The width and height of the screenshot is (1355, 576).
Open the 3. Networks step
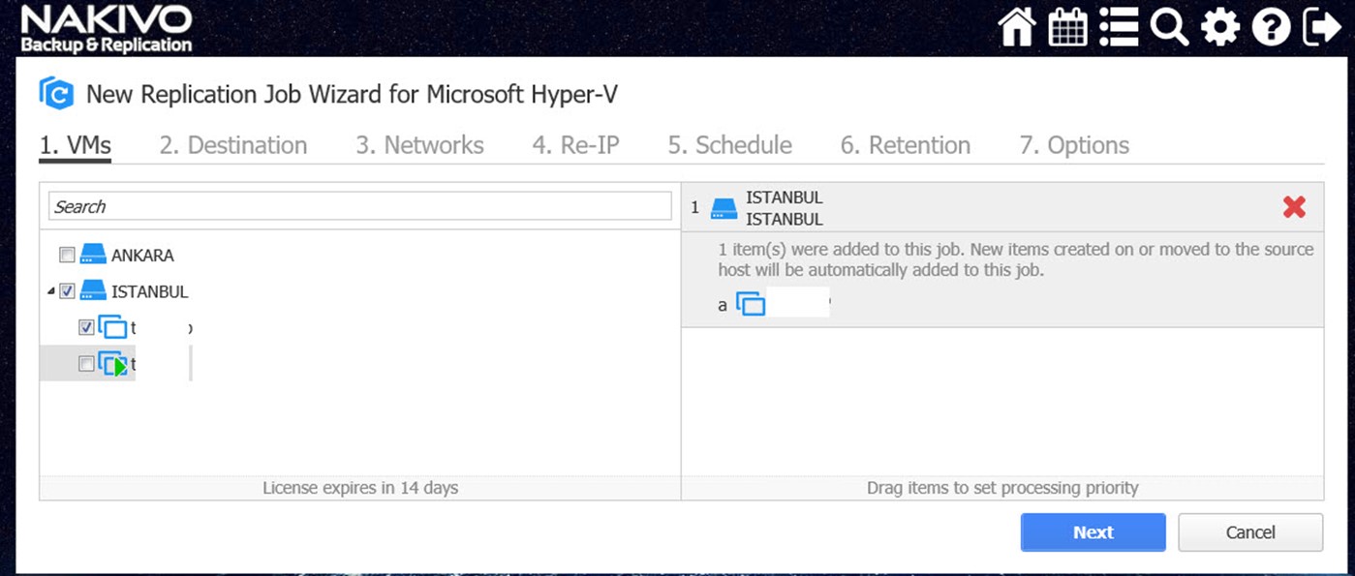[419, 145]
